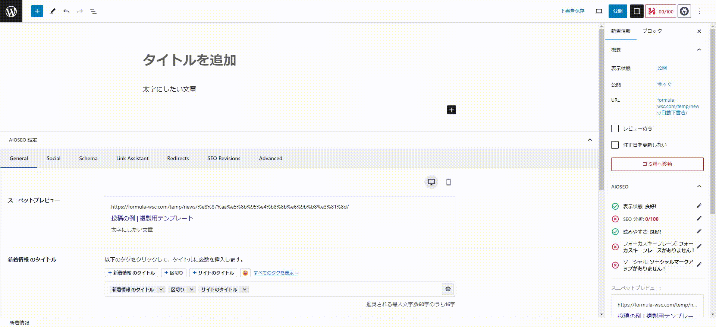Select mobile snippet preview icon
The width and height of the screenshot is (716, 327).
[449, 182]
